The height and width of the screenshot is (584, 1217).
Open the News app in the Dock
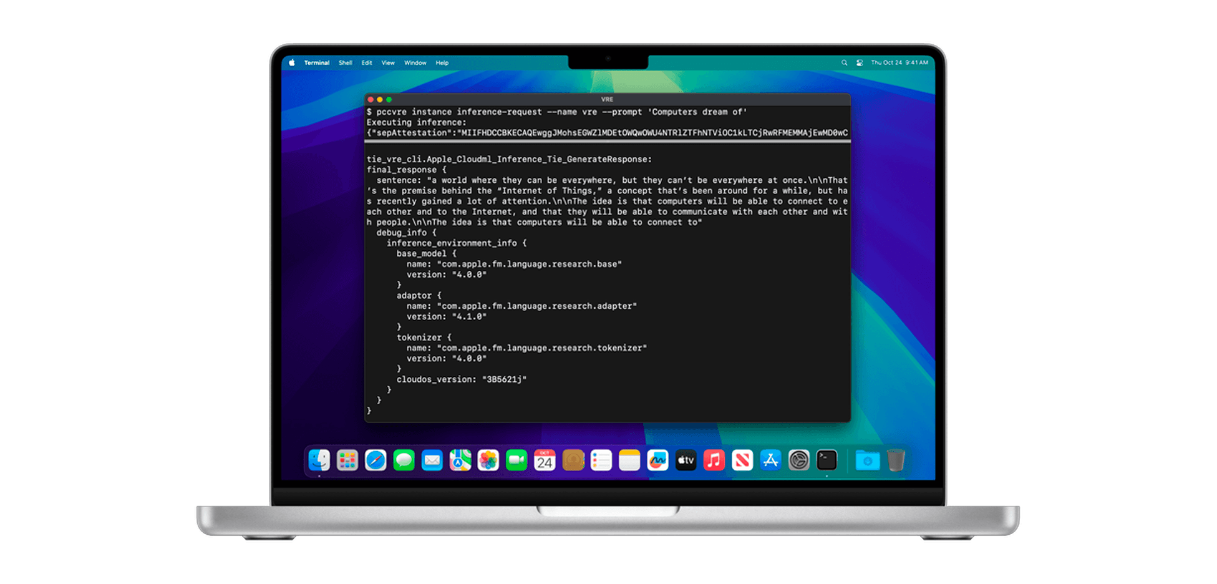pyautogui.click(x=742, y=460)
